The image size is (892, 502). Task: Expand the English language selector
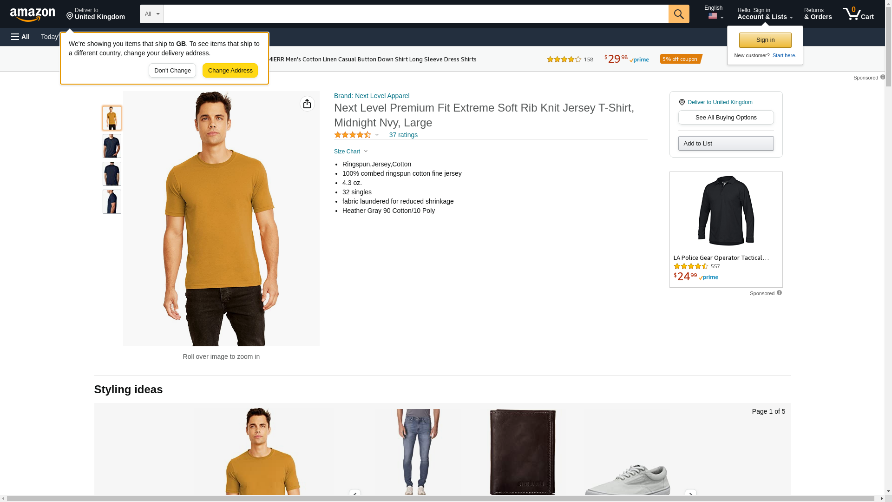click(715, 13)
